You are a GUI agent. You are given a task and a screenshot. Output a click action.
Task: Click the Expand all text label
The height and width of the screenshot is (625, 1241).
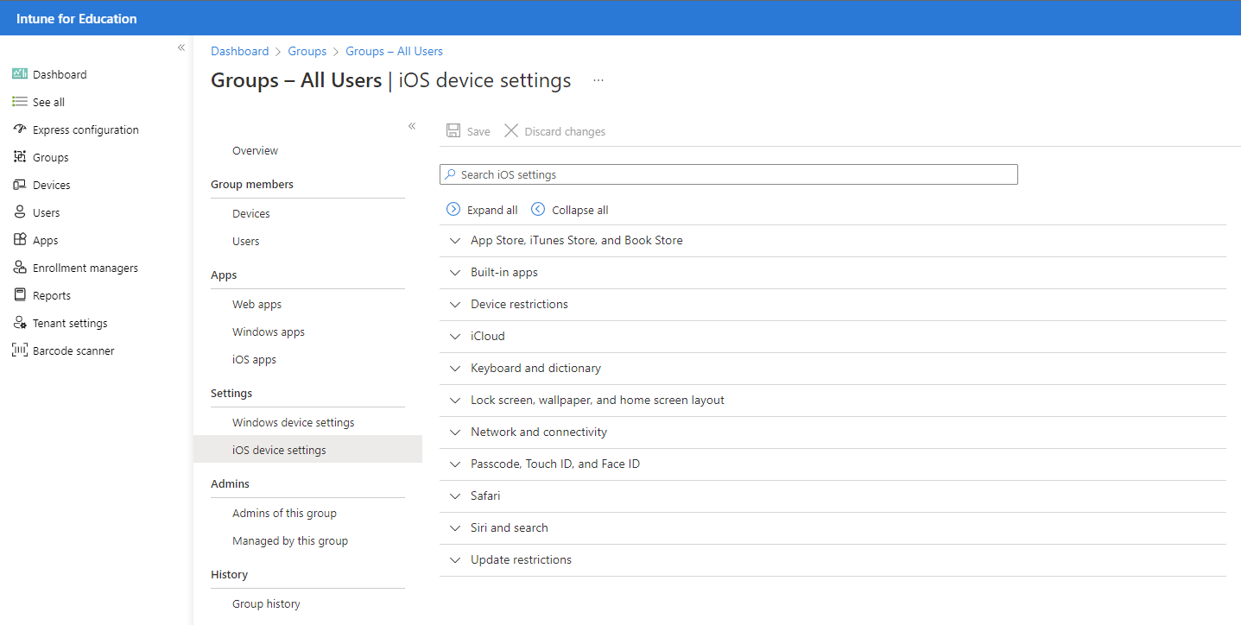point(492,210)
